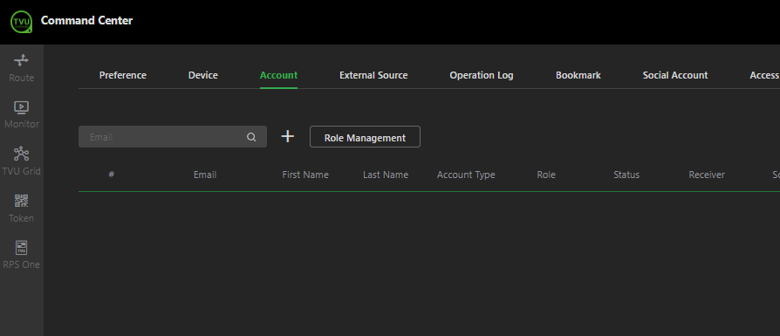Switch to the Bookmark tab
The width and height of the screenshot is (780, 336).
point(578,75)
